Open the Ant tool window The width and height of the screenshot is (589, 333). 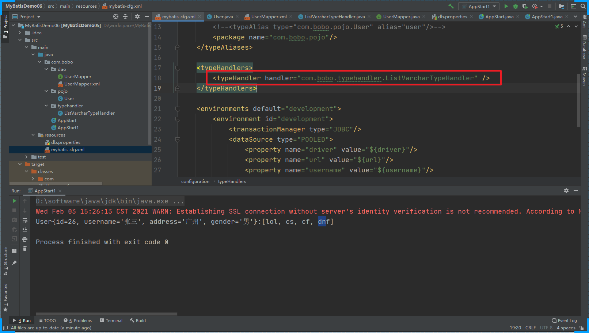pyautogui.click(x=585, y=22)
